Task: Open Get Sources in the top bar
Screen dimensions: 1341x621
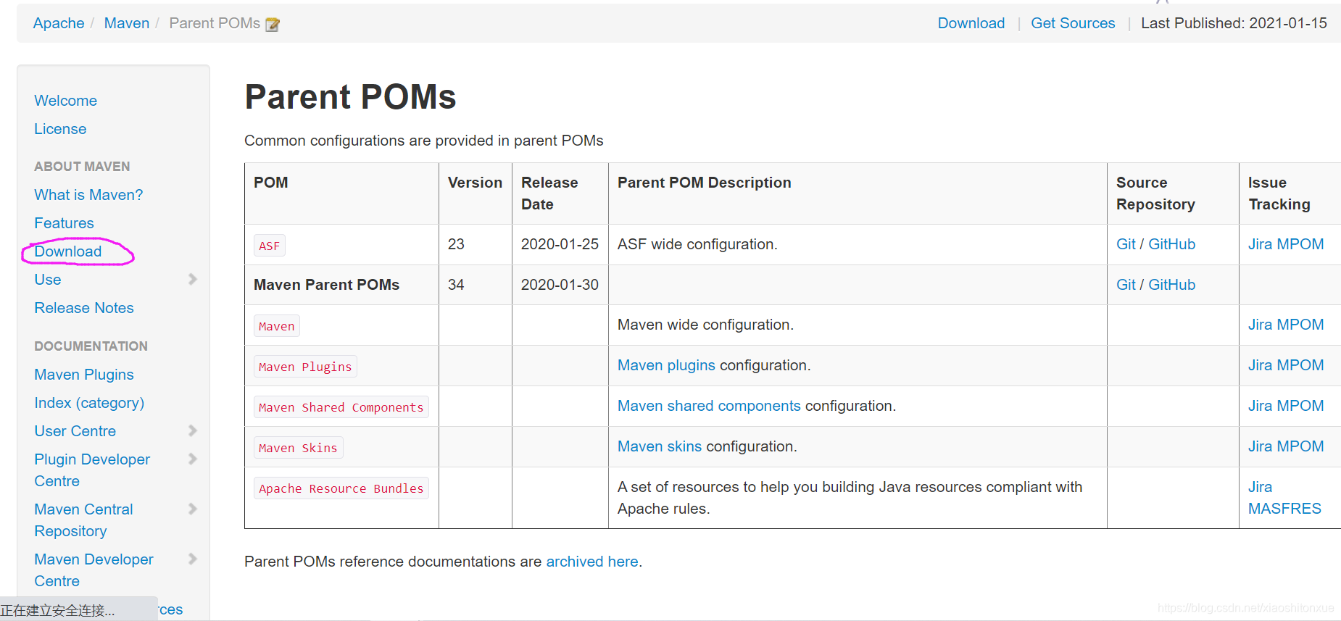Action: click(1073, 23)
